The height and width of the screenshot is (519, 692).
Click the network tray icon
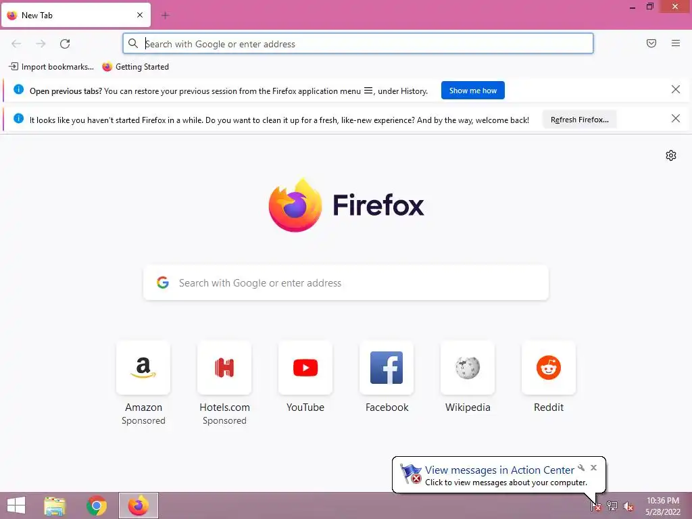[612, 506]
